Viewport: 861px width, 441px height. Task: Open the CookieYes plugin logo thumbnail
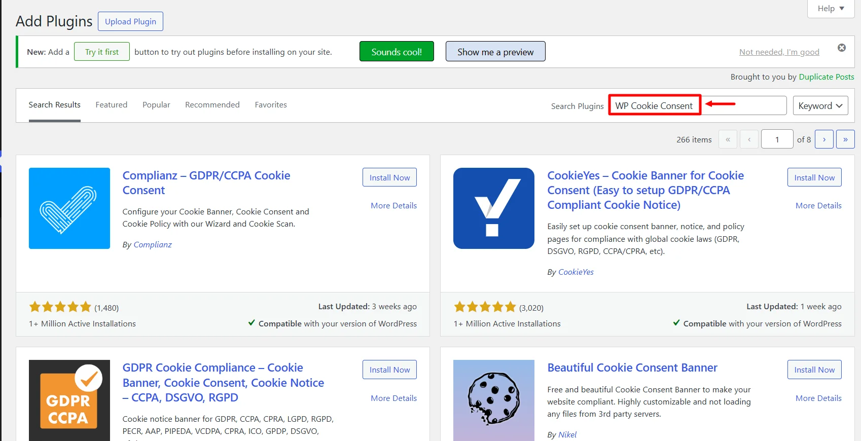point(494,208)
